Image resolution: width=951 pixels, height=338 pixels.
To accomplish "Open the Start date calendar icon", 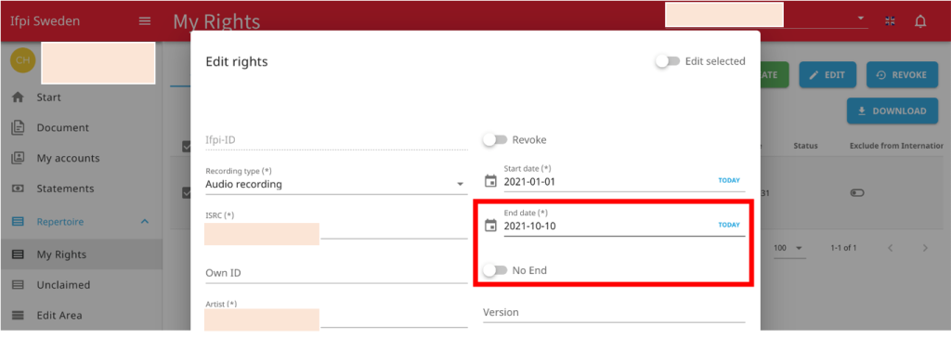I will pyautogui.click(x=490, y=181).
